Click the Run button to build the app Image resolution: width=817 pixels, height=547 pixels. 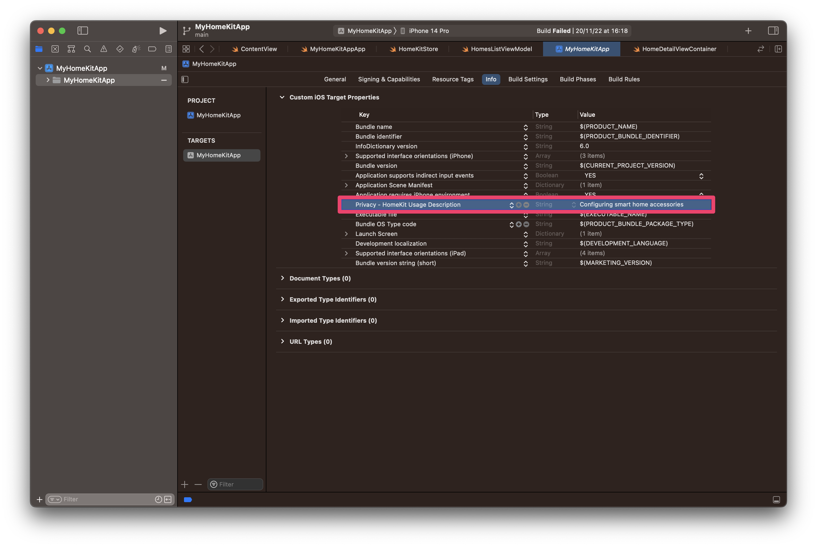tap(162, 31)
